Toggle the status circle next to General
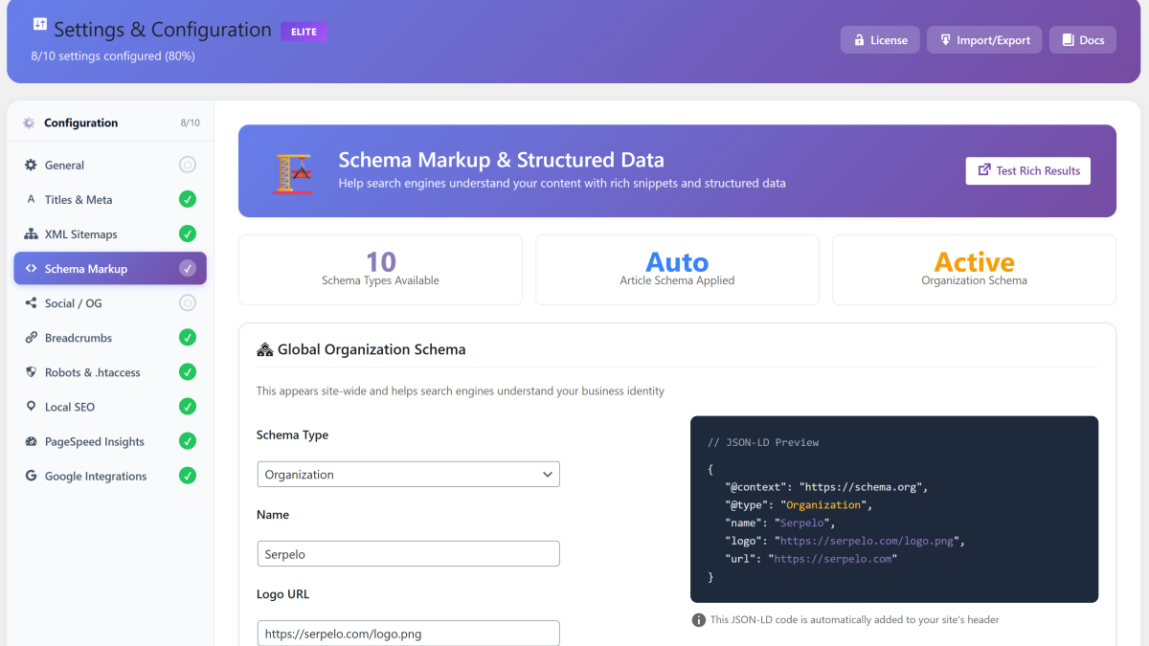The image size is (1149, 646). (188, 165)
